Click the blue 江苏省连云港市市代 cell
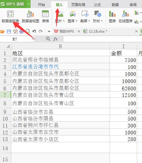 [x=60, y=67]
